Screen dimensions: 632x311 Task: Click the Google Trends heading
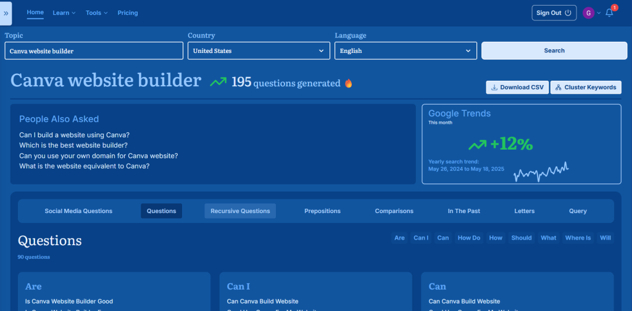coord(459,113)
